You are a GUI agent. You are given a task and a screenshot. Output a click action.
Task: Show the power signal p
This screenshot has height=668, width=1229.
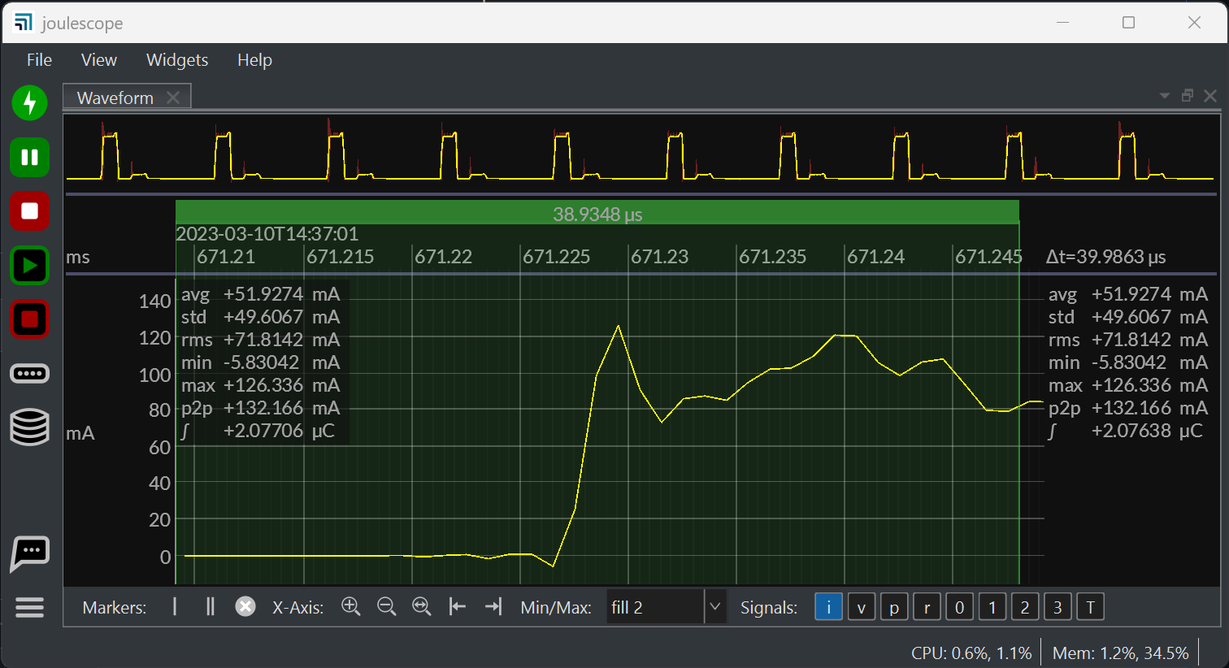click(x=893, y=606)
